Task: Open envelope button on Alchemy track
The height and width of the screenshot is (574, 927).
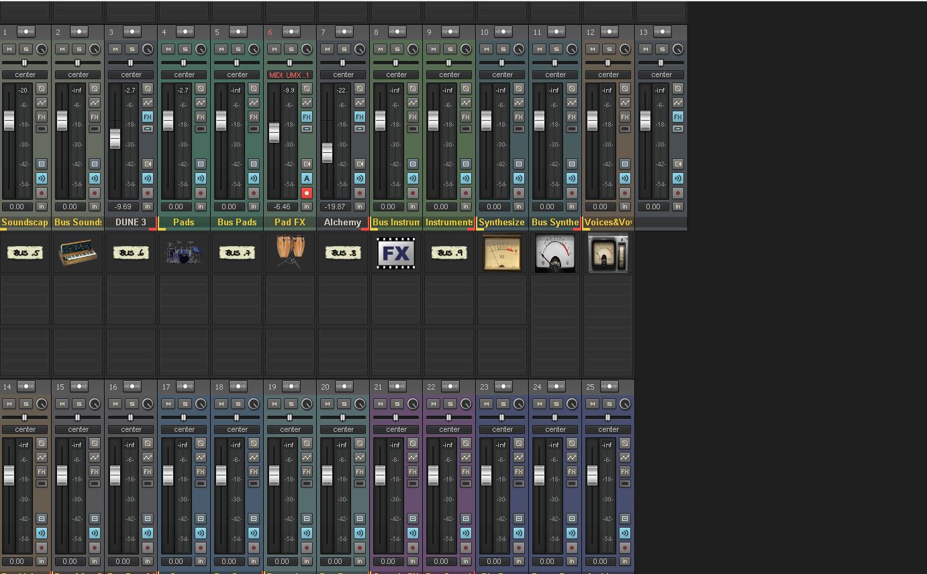Action: (x=360, y=103)
